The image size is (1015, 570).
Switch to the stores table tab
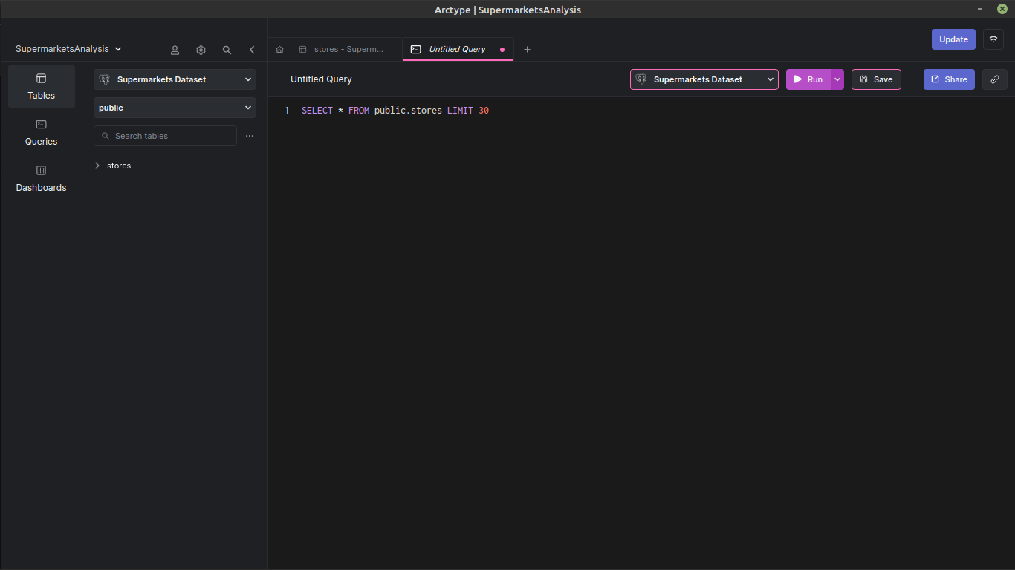(346, 49)
